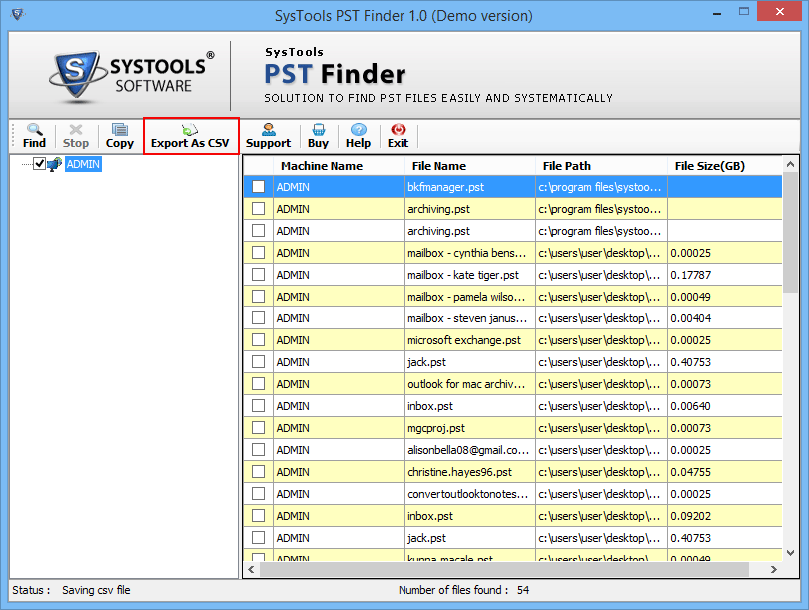
Task: Open the Support toolbar option
Action: click(x=269, y=136)
